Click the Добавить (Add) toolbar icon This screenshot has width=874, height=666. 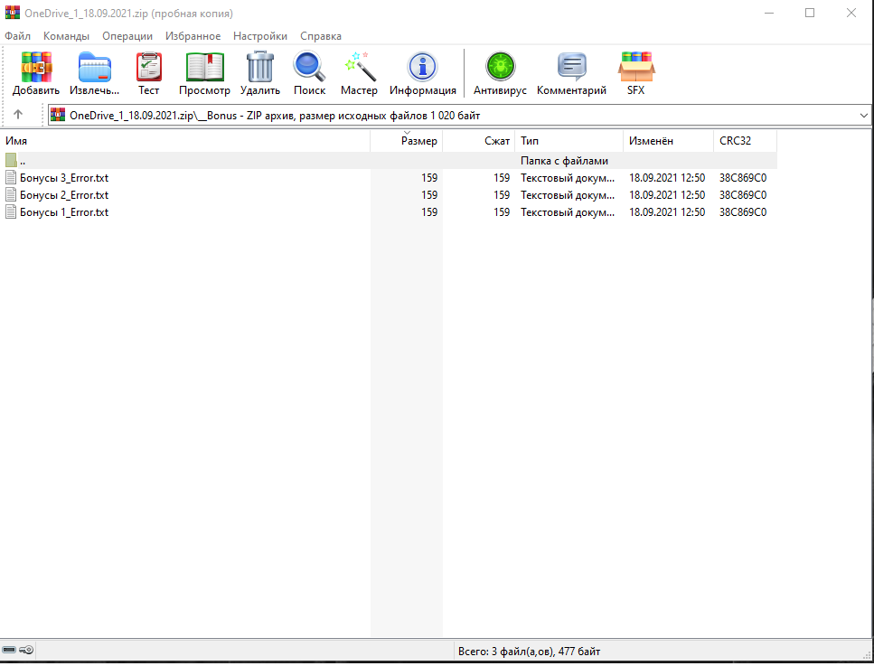[x=36, y=68]
